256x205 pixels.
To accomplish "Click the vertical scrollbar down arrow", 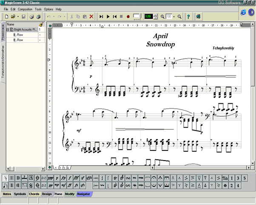I will 253,163.
